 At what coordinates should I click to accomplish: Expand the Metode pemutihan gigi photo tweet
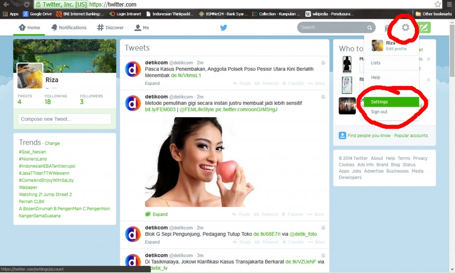(156, 214)
